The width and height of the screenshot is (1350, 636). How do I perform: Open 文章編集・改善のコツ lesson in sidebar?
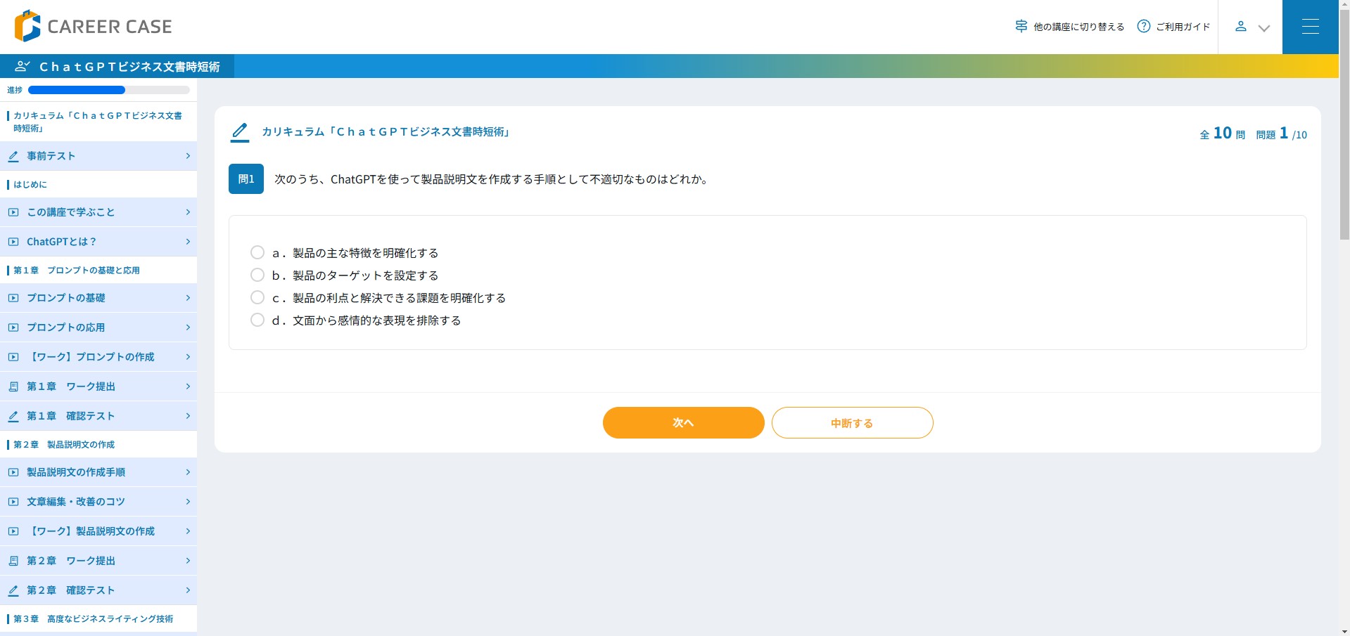click(76, 502)
